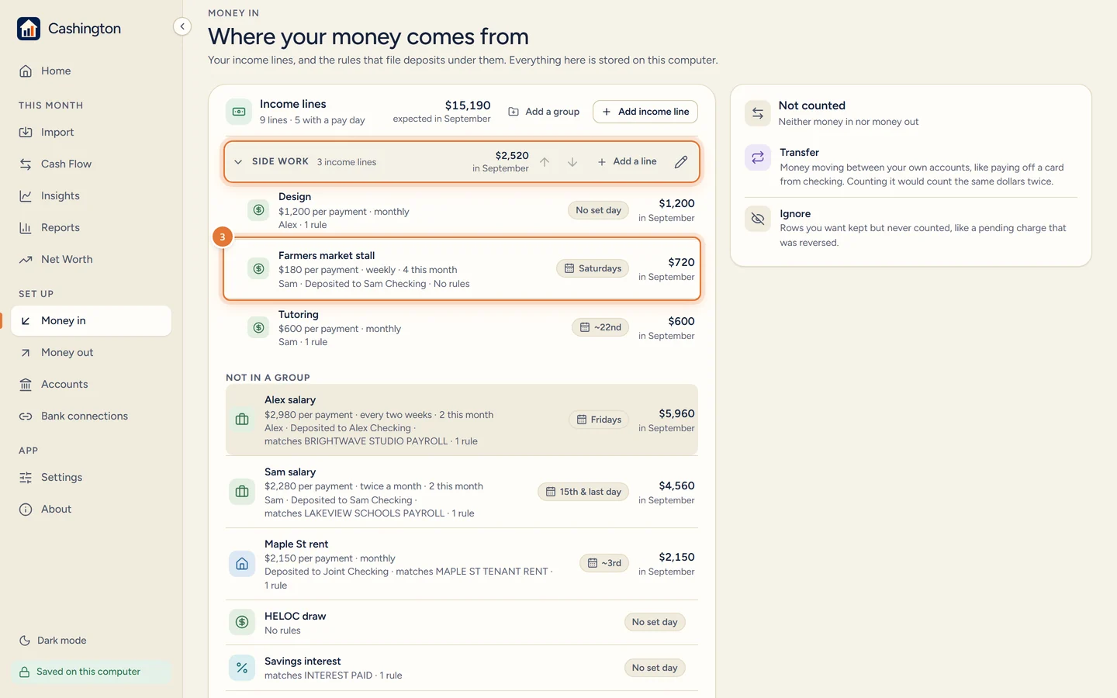Click Saved on this computer status
Screen dimensions: 1117x698
pos(92,672)
